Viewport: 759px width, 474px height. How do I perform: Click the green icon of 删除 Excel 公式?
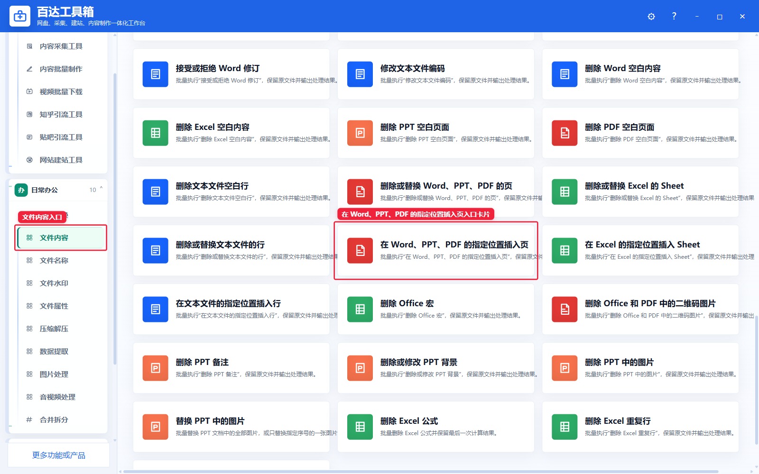(x=360, y=427)
